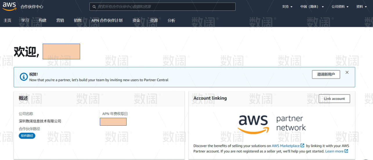Click the Account linking heading
This screenshot has width=373, height=160.
click(210, 98)
